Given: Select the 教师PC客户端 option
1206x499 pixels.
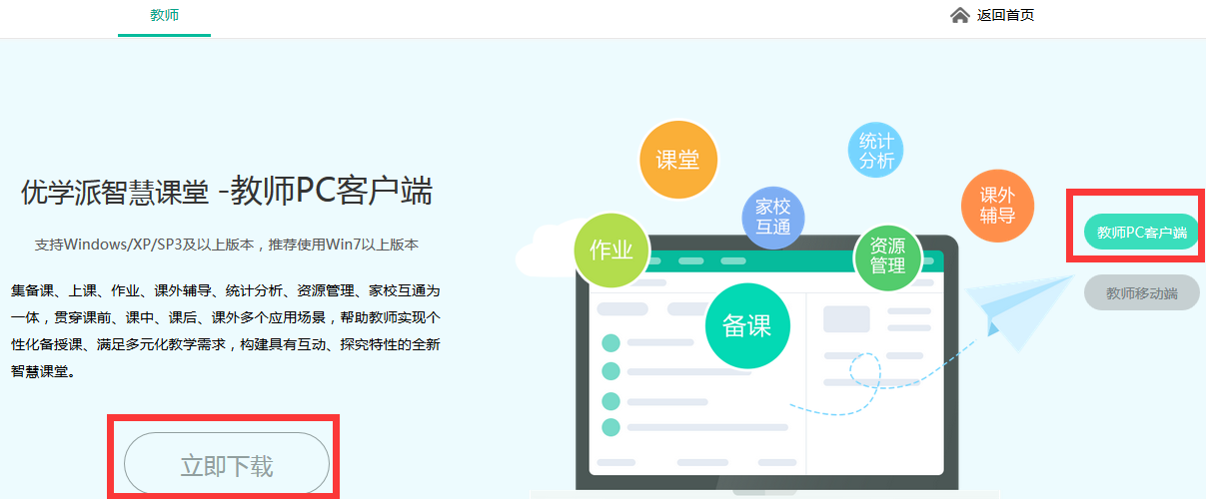Looking at the screenshot, I should tap(1141, 233).
